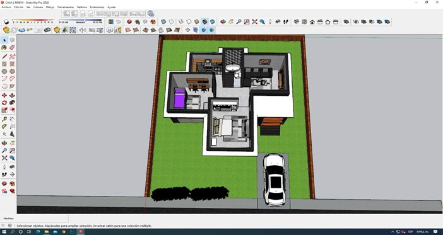Viewport: 443px width, 235px height.
Task: Expand the Ventana menu
Action: pos(82,7)
